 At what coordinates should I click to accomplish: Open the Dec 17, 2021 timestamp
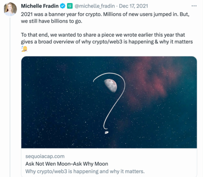(x=133, y=6)
